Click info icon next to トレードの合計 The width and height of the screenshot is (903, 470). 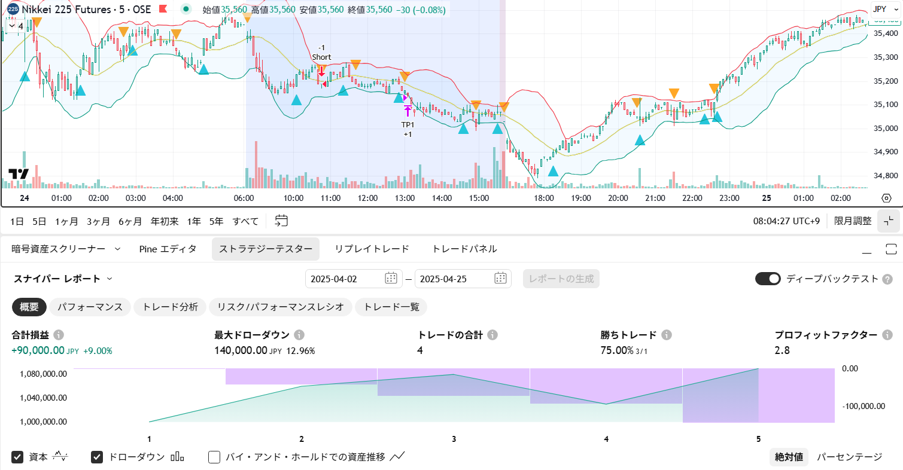[x=492, y=335]
